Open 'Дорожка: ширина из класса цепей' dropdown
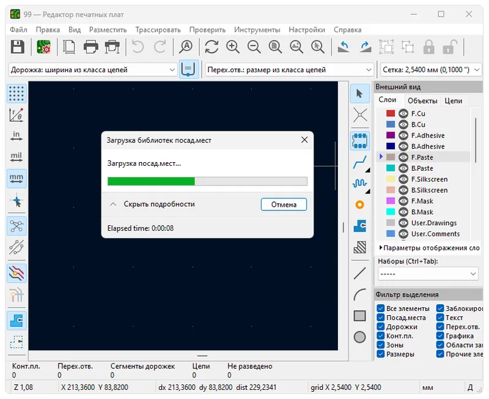Image resolution: width=489 pixels, height=399 pixels. 93,70
